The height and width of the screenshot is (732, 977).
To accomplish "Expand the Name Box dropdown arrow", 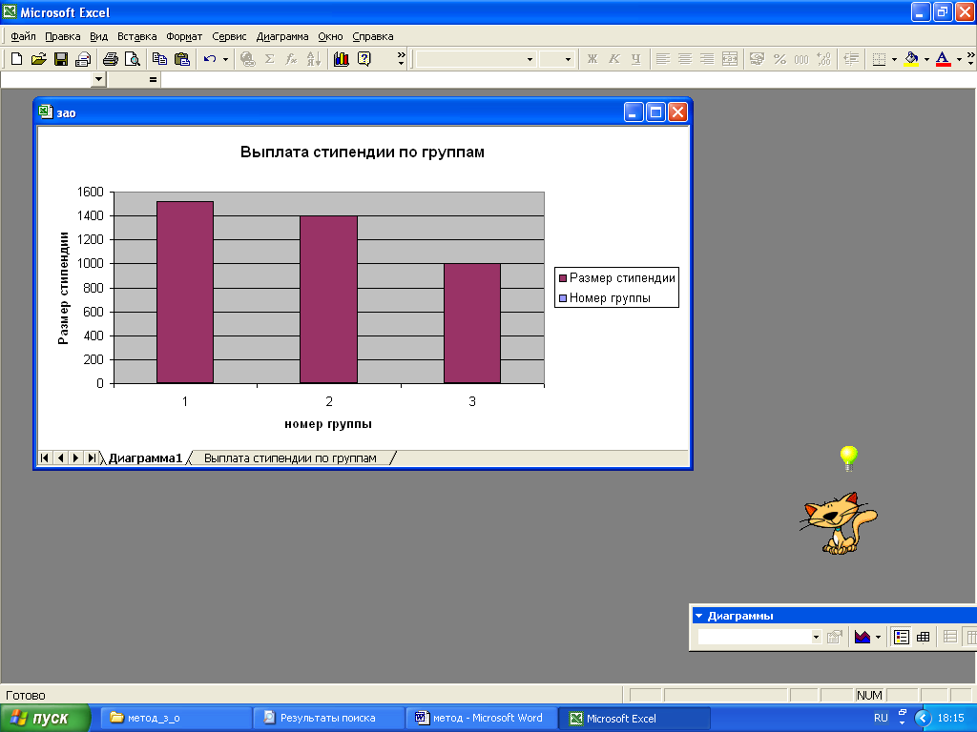I will 98,79.
